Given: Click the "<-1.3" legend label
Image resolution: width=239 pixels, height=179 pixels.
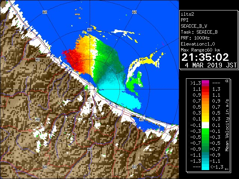Looking at the screenshot, I should coord(217,167).
